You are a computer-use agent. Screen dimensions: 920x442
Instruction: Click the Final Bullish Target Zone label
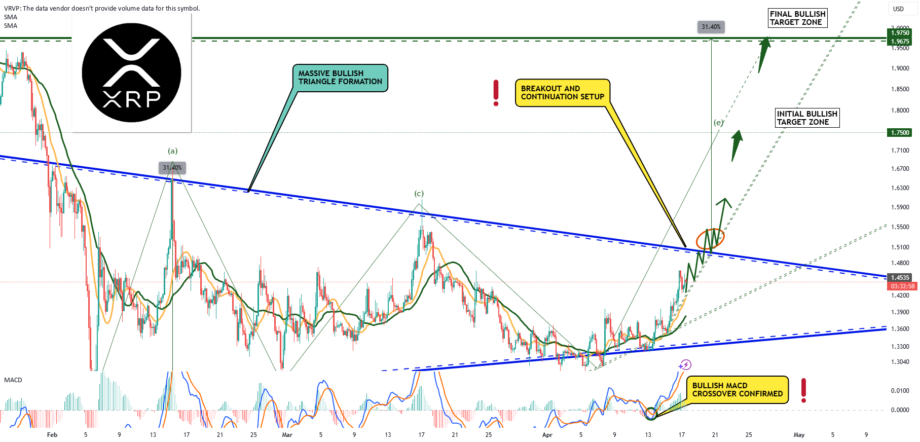point(798,18)
